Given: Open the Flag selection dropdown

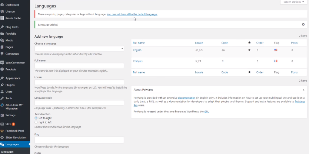Looking at the screenshot, I should pyautogui.click(x=79, y=140).
